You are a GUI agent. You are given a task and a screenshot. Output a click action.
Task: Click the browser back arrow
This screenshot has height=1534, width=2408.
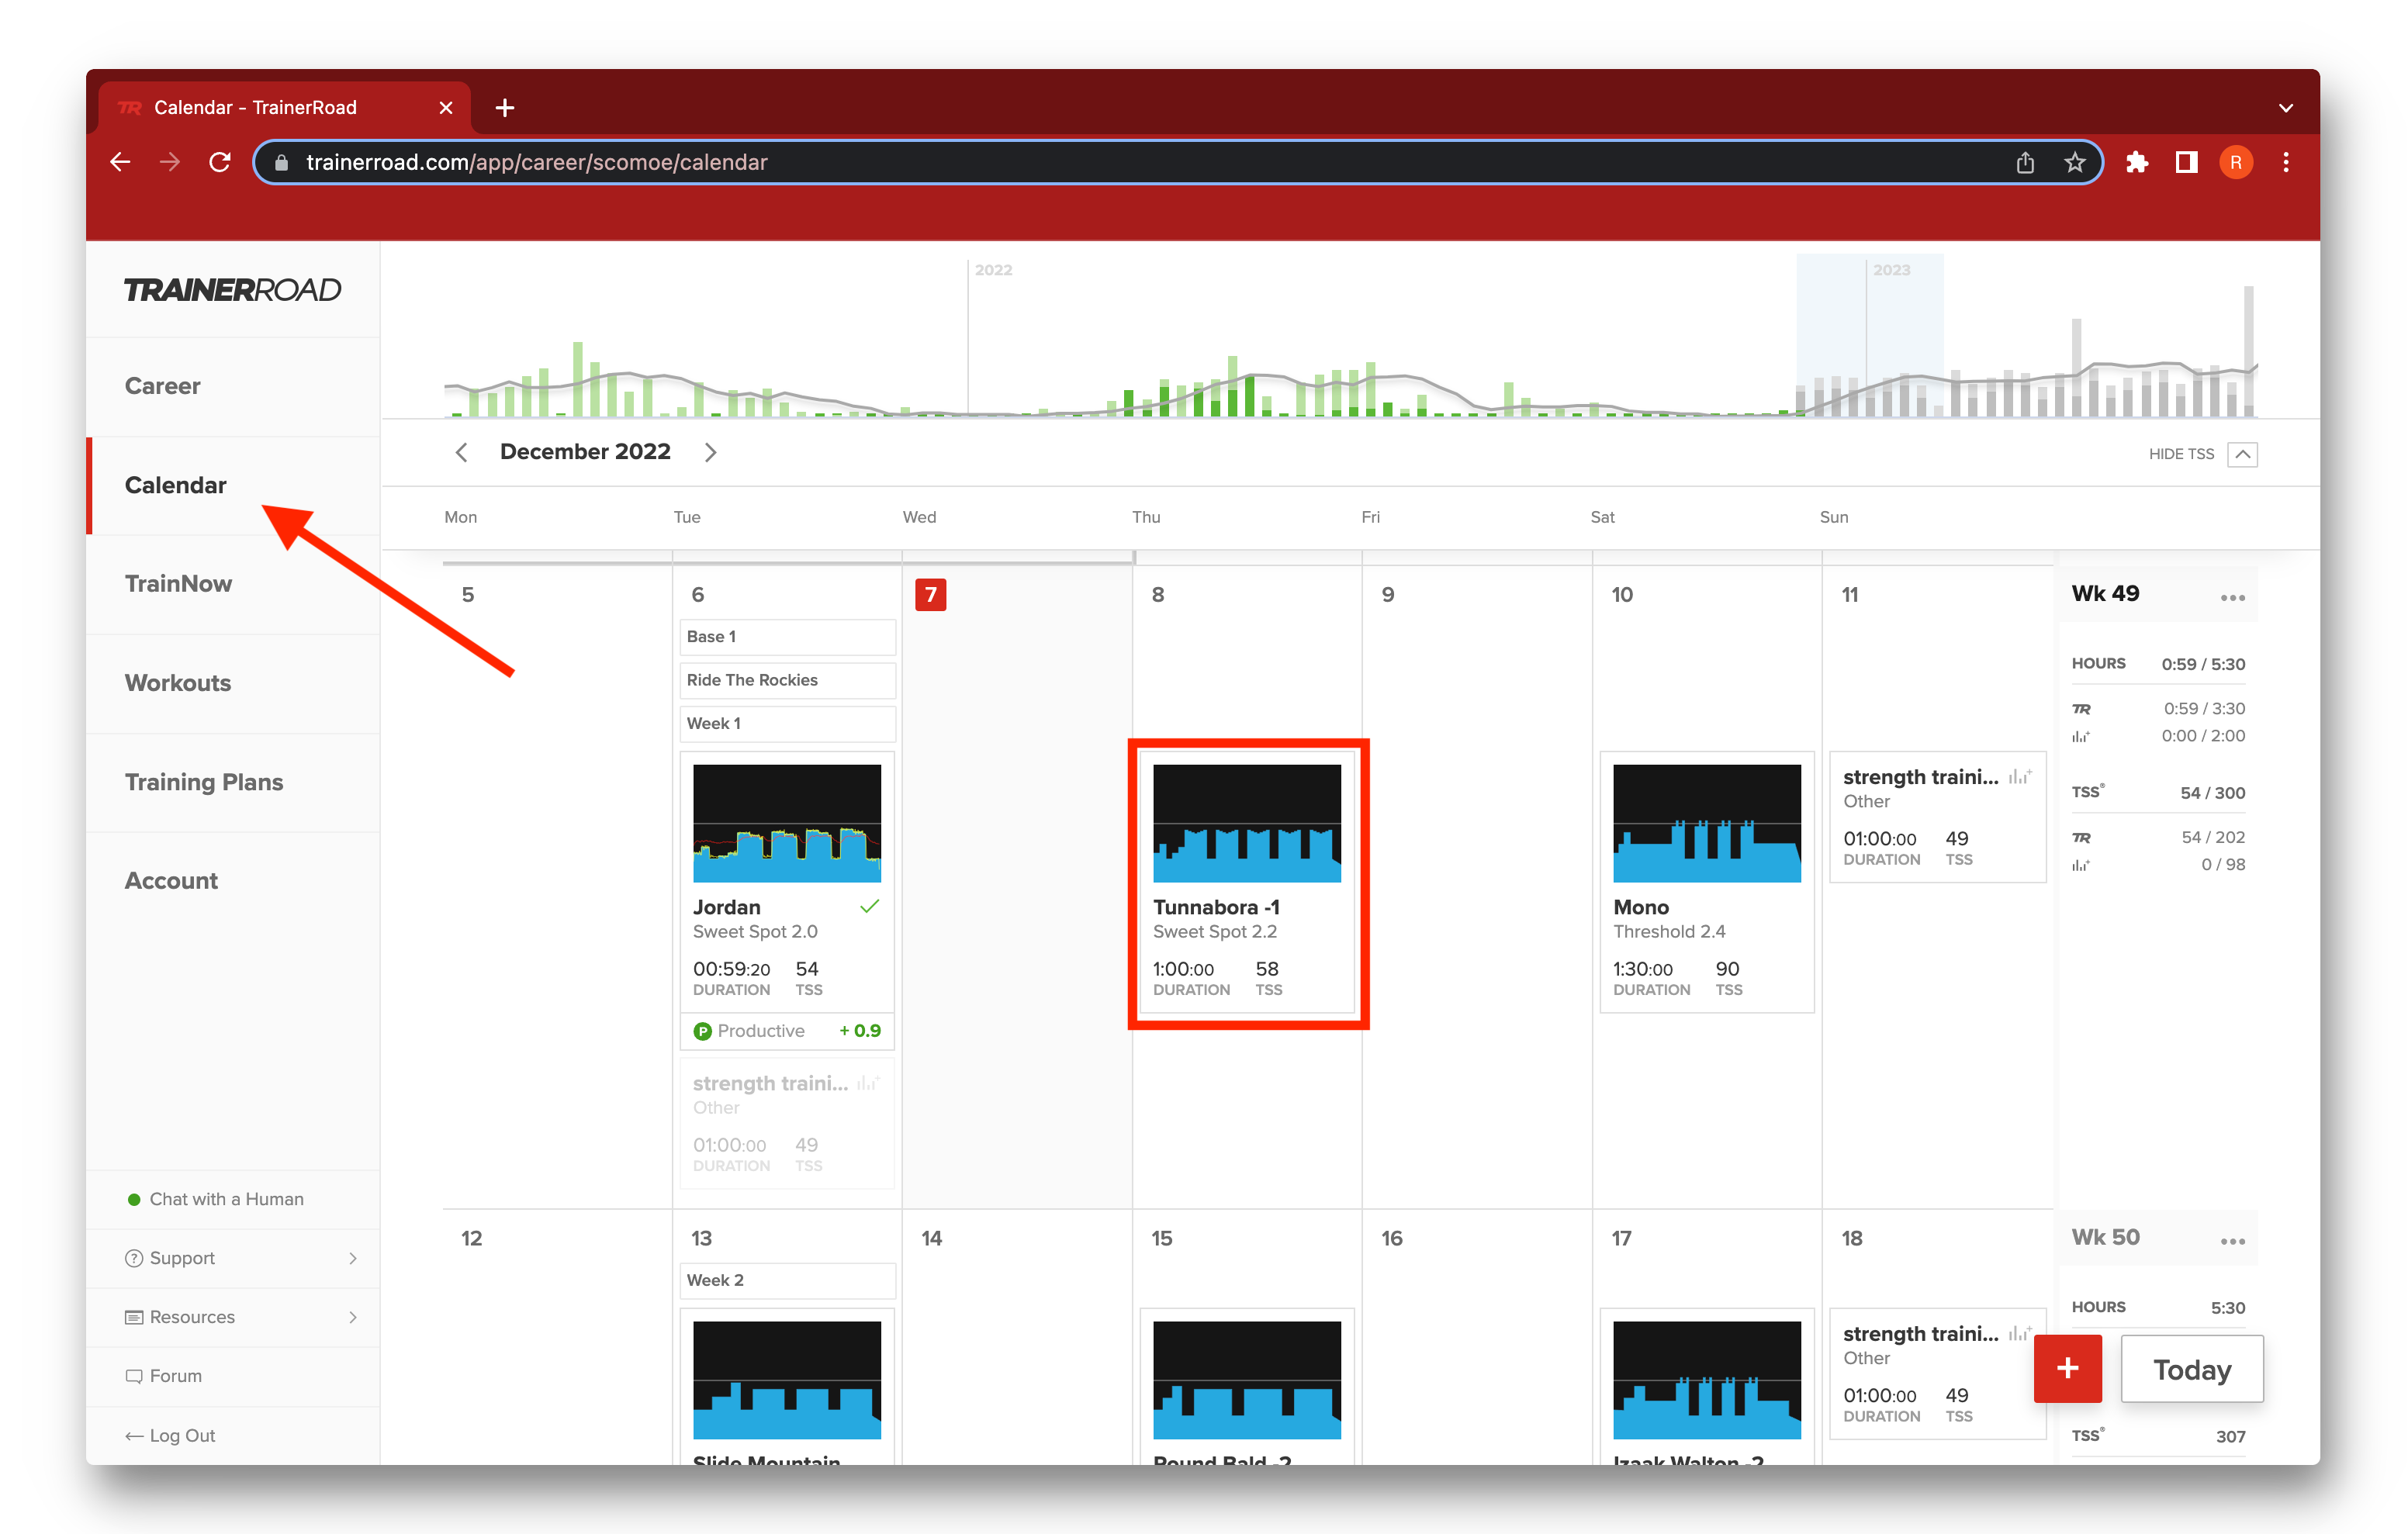pos(120,162)
